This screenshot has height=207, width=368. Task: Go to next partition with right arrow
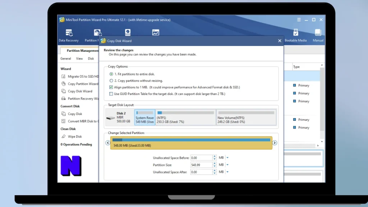point(275,143)
